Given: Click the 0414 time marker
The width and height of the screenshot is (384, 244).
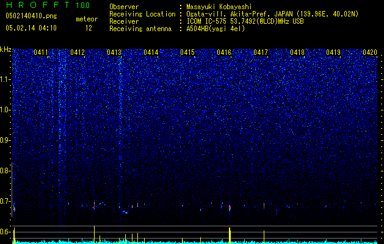Looking at the screenshot, I should 151,52.
